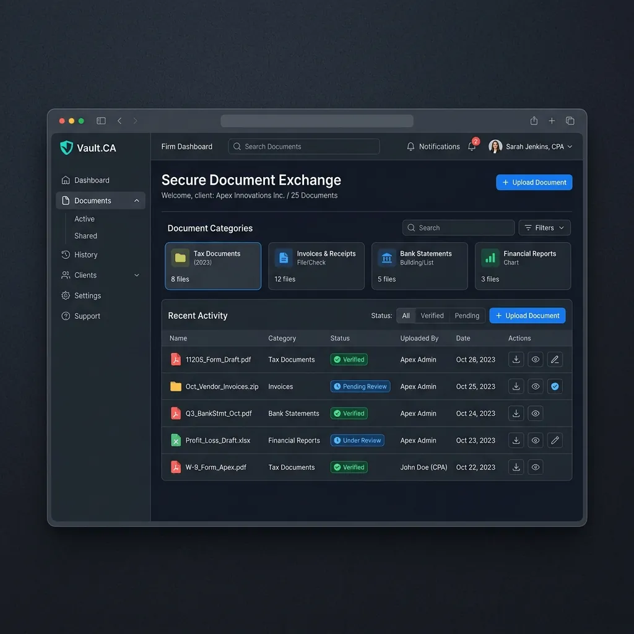Click the Under Review status badge
634x634 pixels.
pyautogui.click(x=357, y=440)
